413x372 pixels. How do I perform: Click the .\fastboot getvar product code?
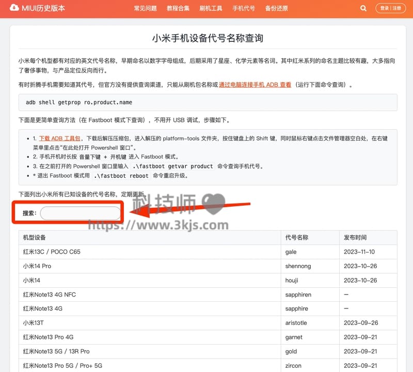click(173, 166)
